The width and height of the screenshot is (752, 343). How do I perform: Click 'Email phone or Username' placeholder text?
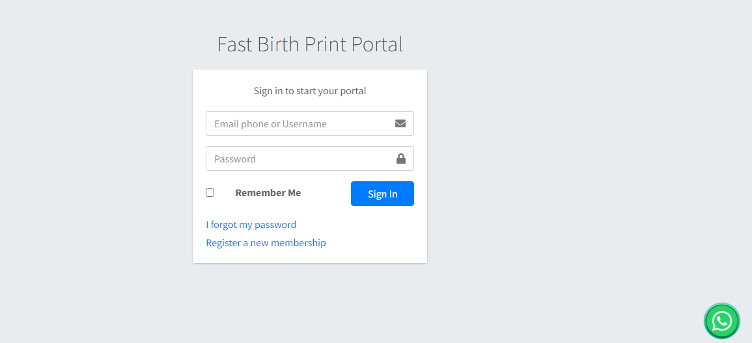click(270, 124)
